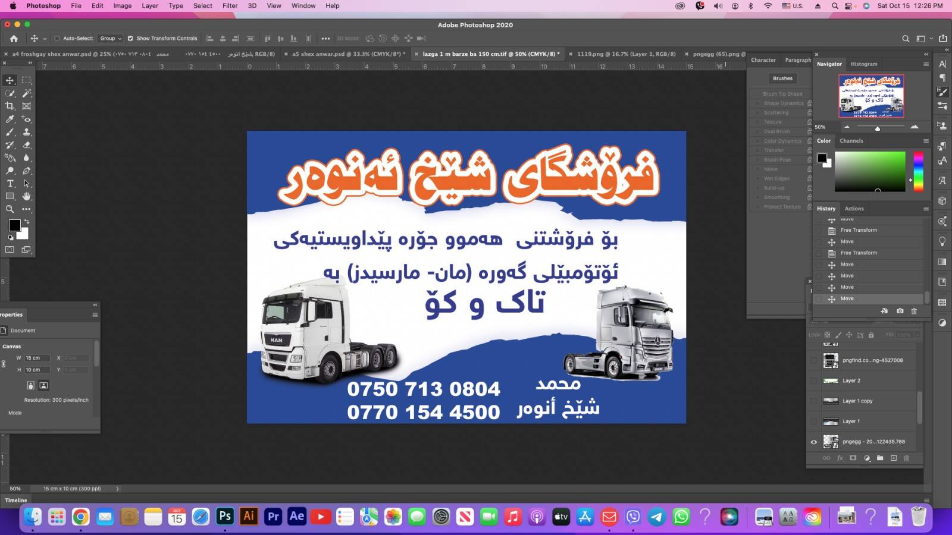The image size is (952, 535).
Task: Select the Dodge tool
Action: [x=10, y=171]
